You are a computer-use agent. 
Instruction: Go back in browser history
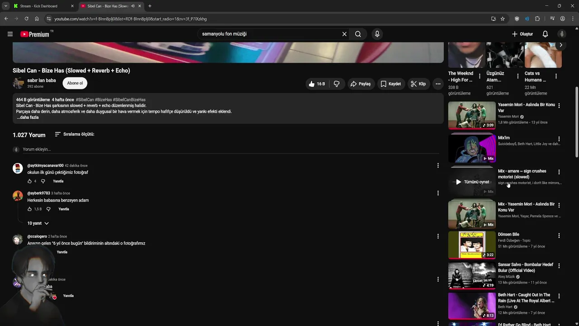6,19
